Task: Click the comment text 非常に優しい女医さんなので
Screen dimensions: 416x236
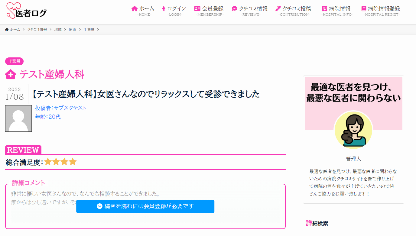Action: (x=85, y=193)
